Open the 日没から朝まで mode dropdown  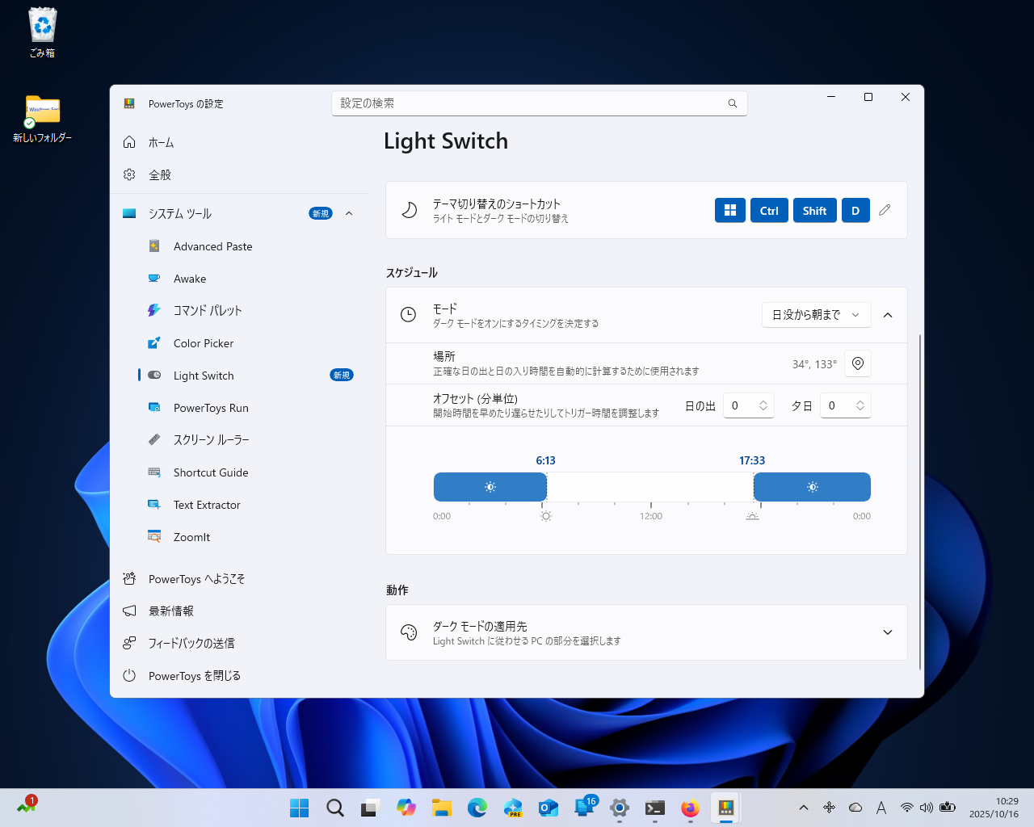pos(816,315)
